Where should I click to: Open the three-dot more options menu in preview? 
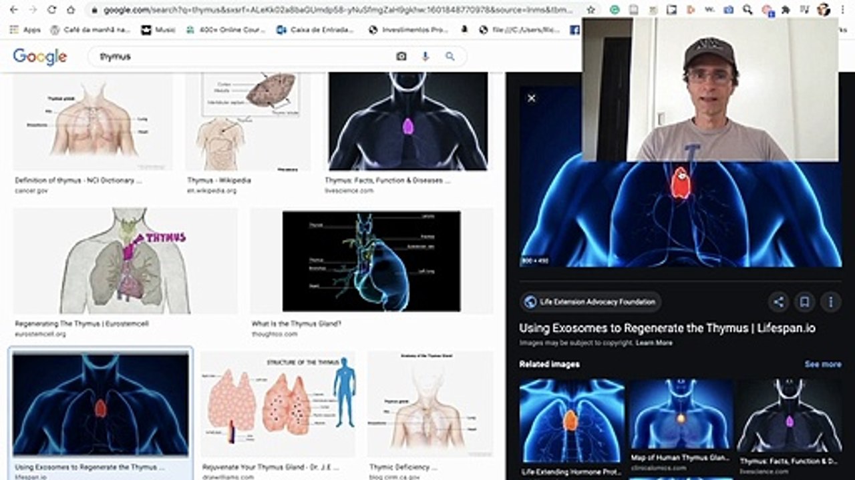tap(830, 302)
